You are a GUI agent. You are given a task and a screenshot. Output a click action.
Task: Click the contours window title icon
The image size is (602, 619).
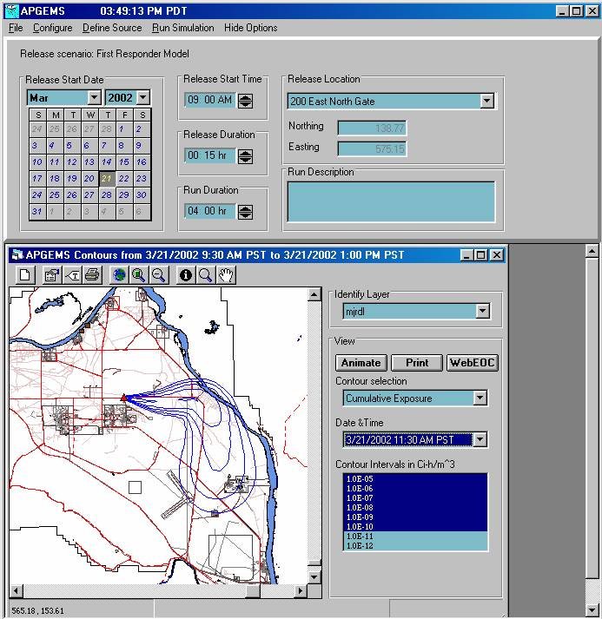[17, 255]
